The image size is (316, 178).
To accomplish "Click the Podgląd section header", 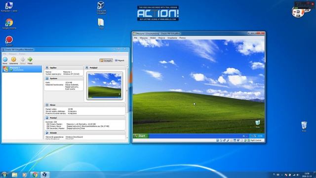I will 104,68.
